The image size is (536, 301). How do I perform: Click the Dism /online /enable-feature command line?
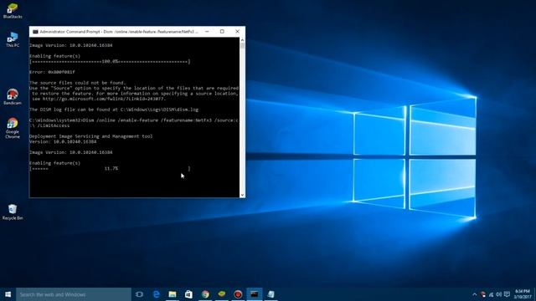pos(134,123)
